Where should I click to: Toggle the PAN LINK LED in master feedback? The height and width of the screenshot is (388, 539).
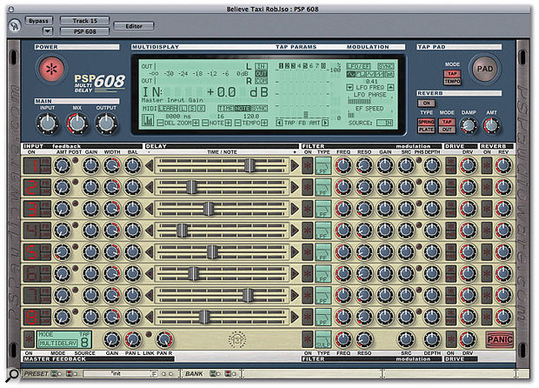click(x=149, y=334)
